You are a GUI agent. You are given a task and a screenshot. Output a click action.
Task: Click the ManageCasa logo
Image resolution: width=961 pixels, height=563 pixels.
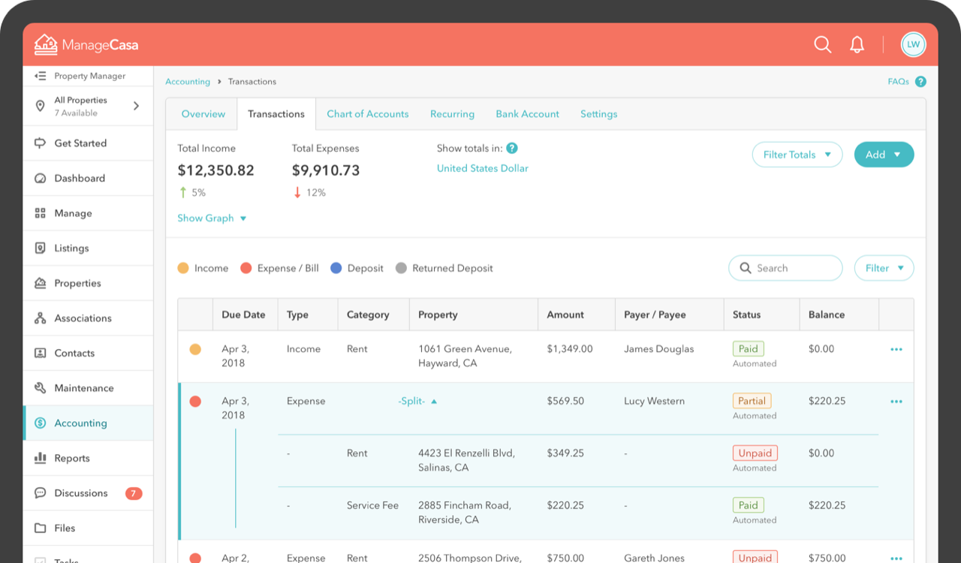(x=86, y=45)
